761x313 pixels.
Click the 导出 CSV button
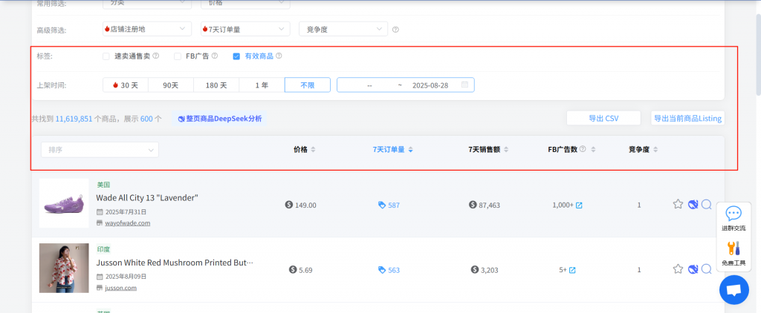[x=603, y=118]
